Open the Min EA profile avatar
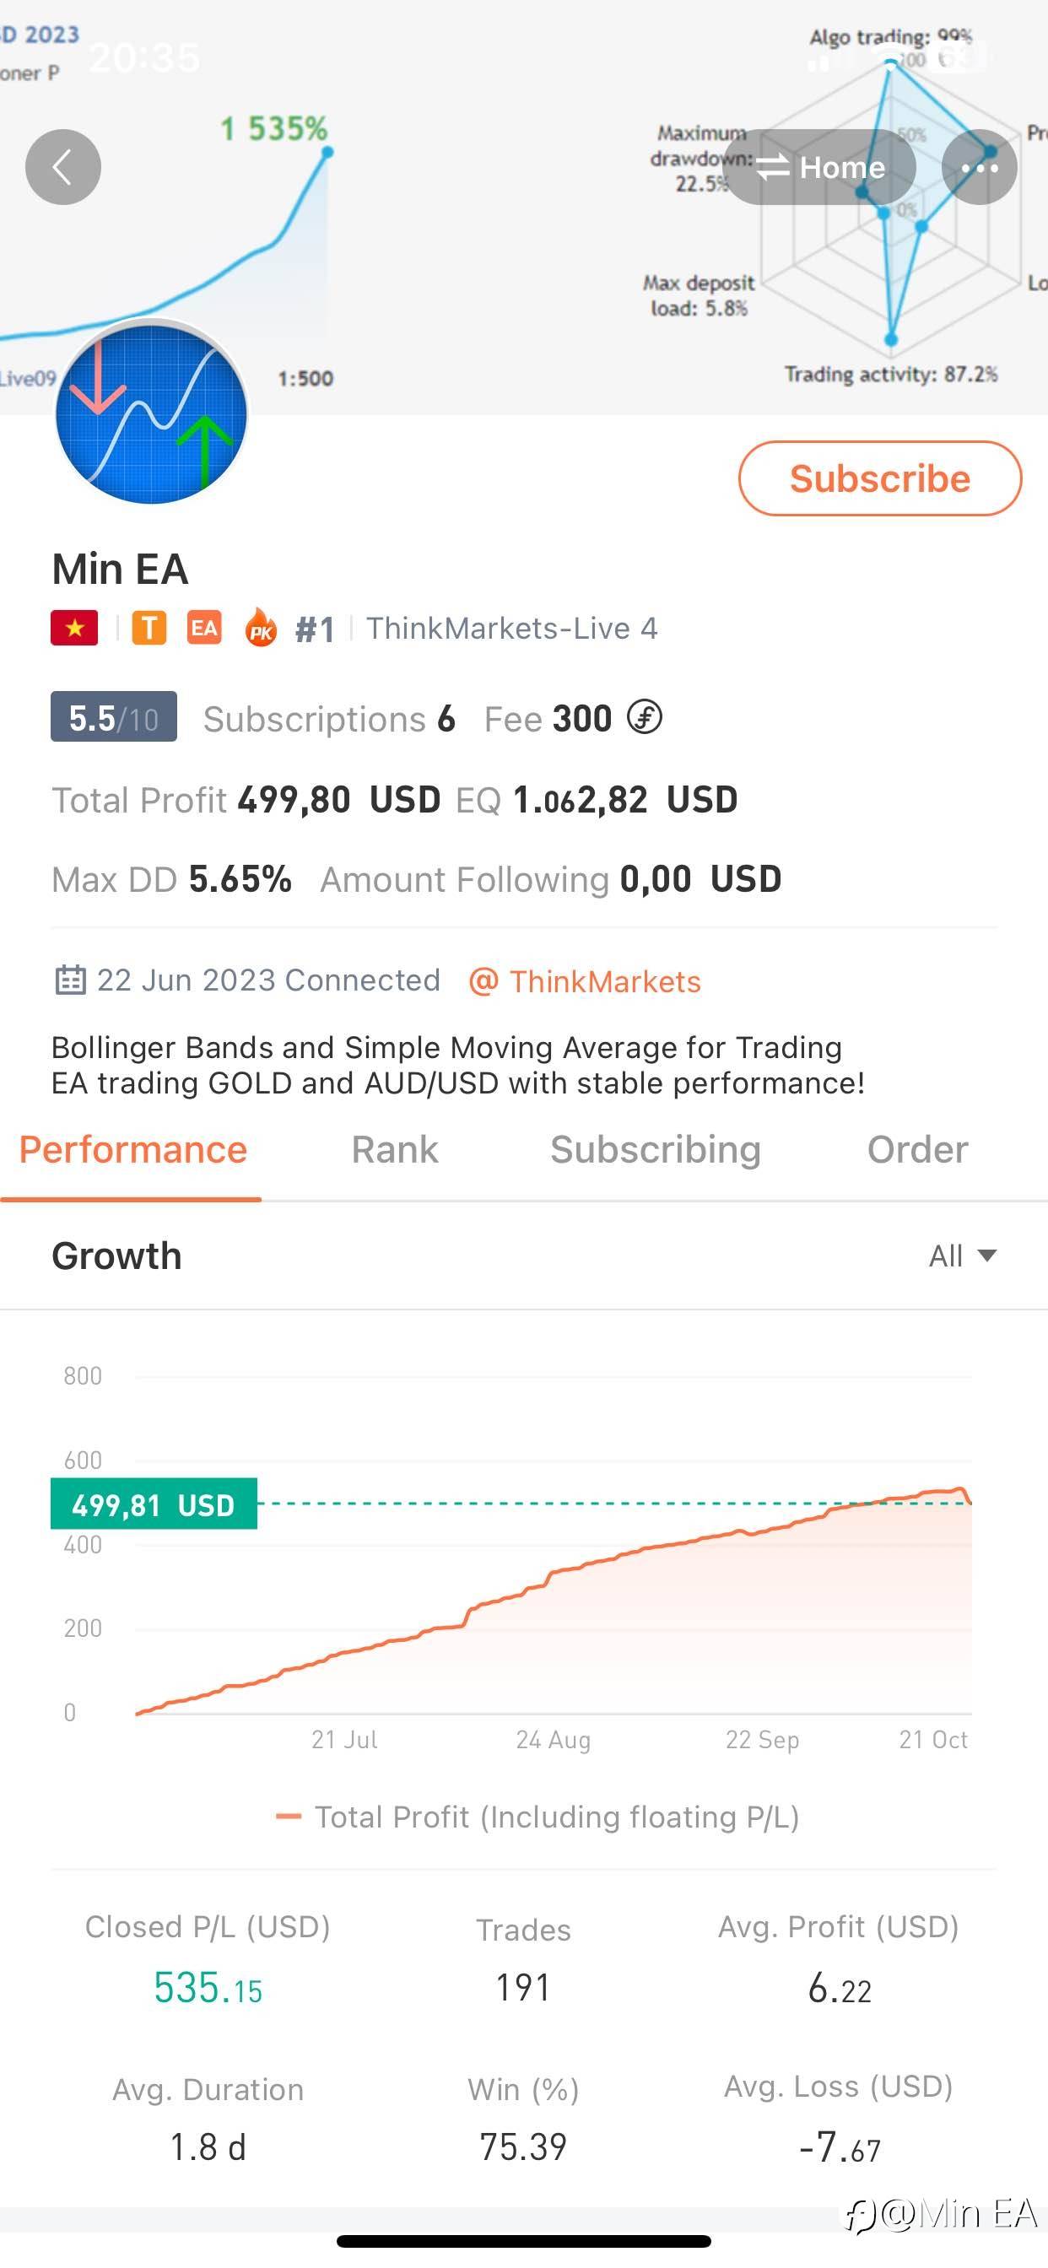The height and width of the screenshot is (2268, 1048). (152, 412)
